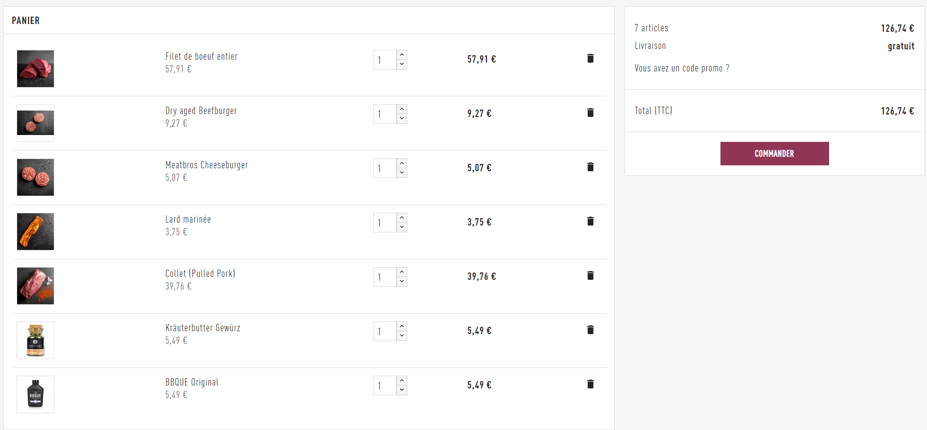Remove Lard marinée from the cart
The image size is (927, 430).
(x=590, y=222)
